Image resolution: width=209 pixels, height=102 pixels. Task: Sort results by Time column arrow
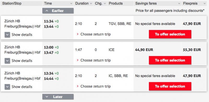[x=71, y=4]
